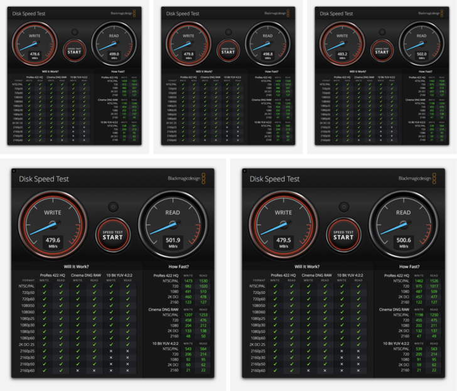Click '2160p60' format row label in 479.6 write window
Image resolution: width=457 pixels, height=391 pixels.
click(x=27, y=371)
